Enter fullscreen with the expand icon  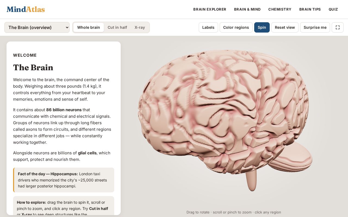coord(337,27)
